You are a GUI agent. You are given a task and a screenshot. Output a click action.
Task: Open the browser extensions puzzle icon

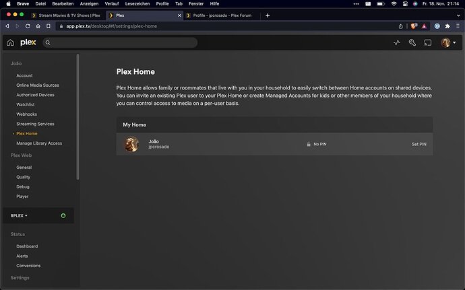(447, 26)
